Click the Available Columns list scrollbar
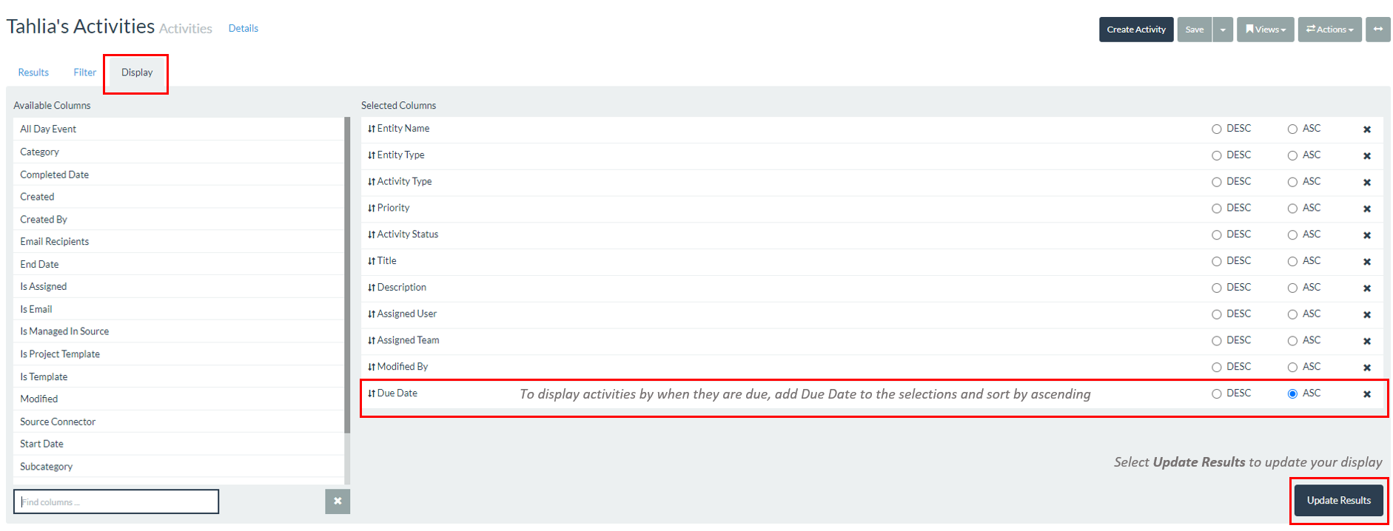Screen dimensions: 1393x531 pyautogui.click(x=347, y=274)
